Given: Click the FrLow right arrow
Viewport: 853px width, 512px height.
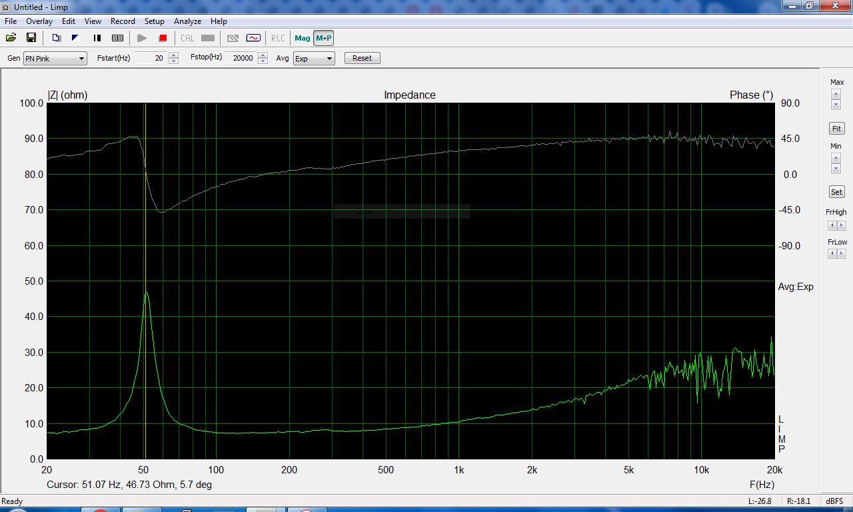Looking at the screenshot, I should (842, 253).
